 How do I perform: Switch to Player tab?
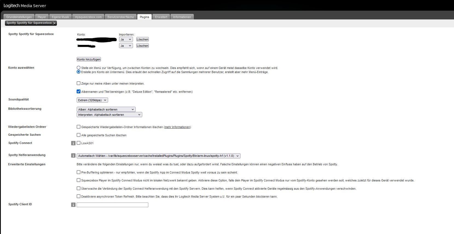pos(42,17)
